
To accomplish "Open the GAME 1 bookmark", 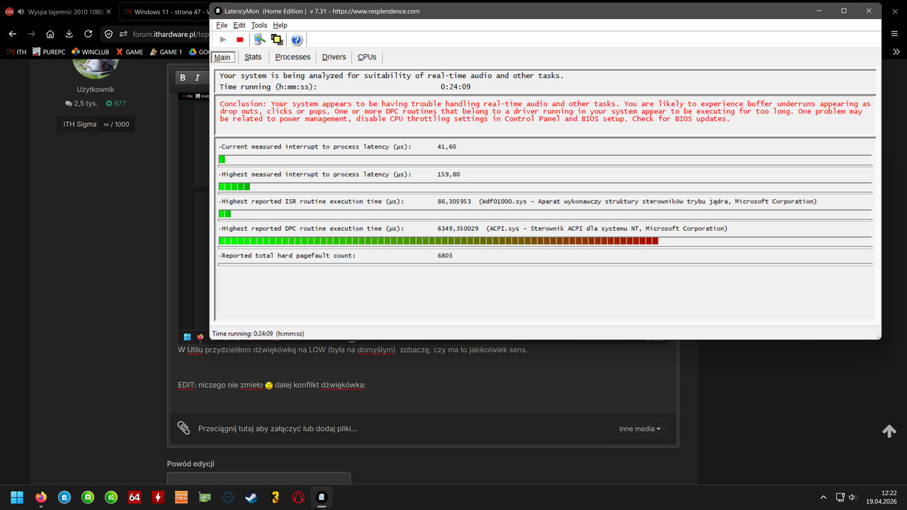I will [x=166, y=52].
